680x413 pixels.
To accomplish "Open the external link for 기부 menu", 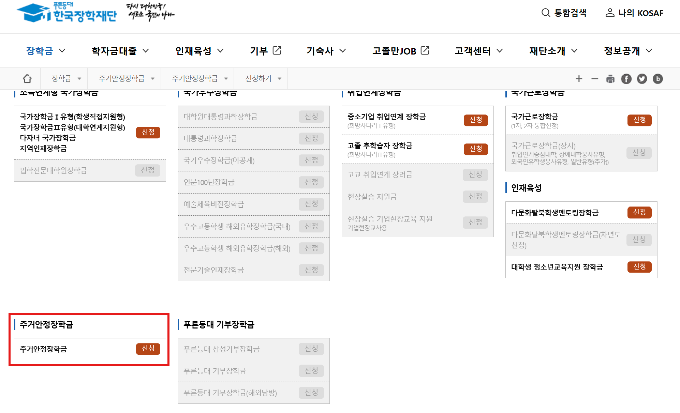I will point(277,50).
